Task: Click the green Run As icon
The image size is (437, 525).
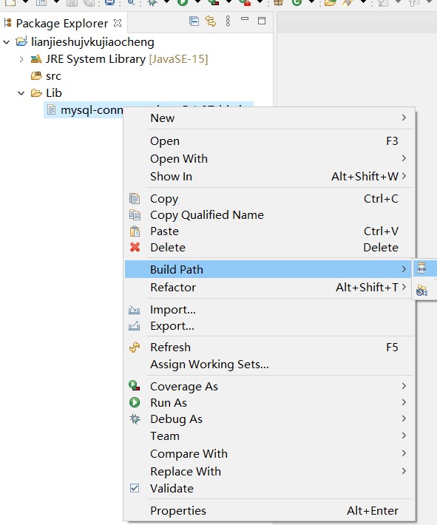Action: click(135, 402)
